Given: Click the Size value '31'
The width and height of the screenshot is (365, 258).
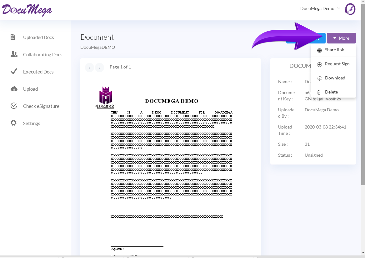Looking at the screenshot, I should coord(307,144).
